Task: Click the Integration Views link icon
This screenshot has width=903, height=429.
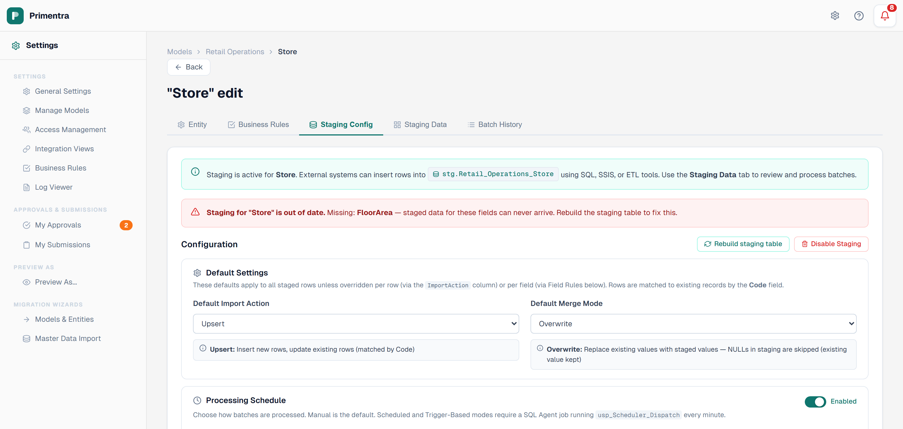Action: (x=26, y=149)
